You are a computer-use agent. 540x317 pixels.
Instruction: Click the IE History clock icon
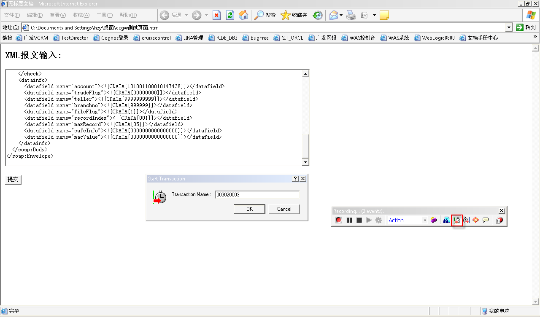coord(318,15)
